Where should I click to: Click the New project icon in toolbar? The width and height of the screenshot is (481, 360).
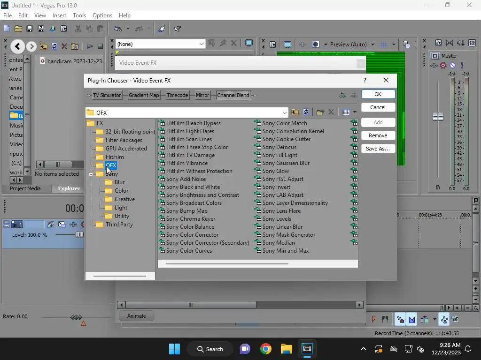[x=7, y=29]
